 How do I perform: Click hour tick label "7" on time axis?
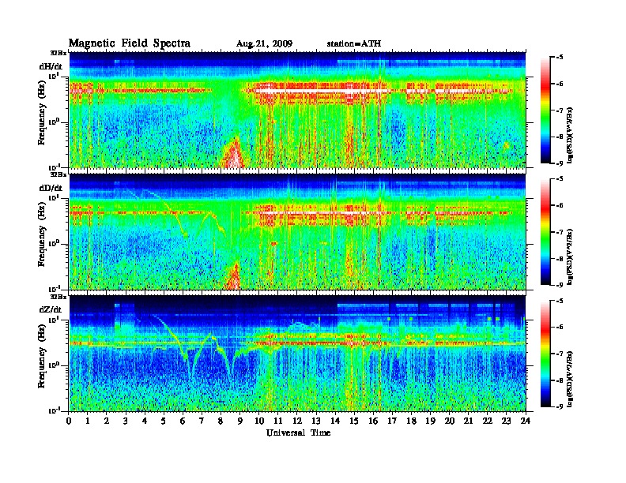tap(202, 421)
